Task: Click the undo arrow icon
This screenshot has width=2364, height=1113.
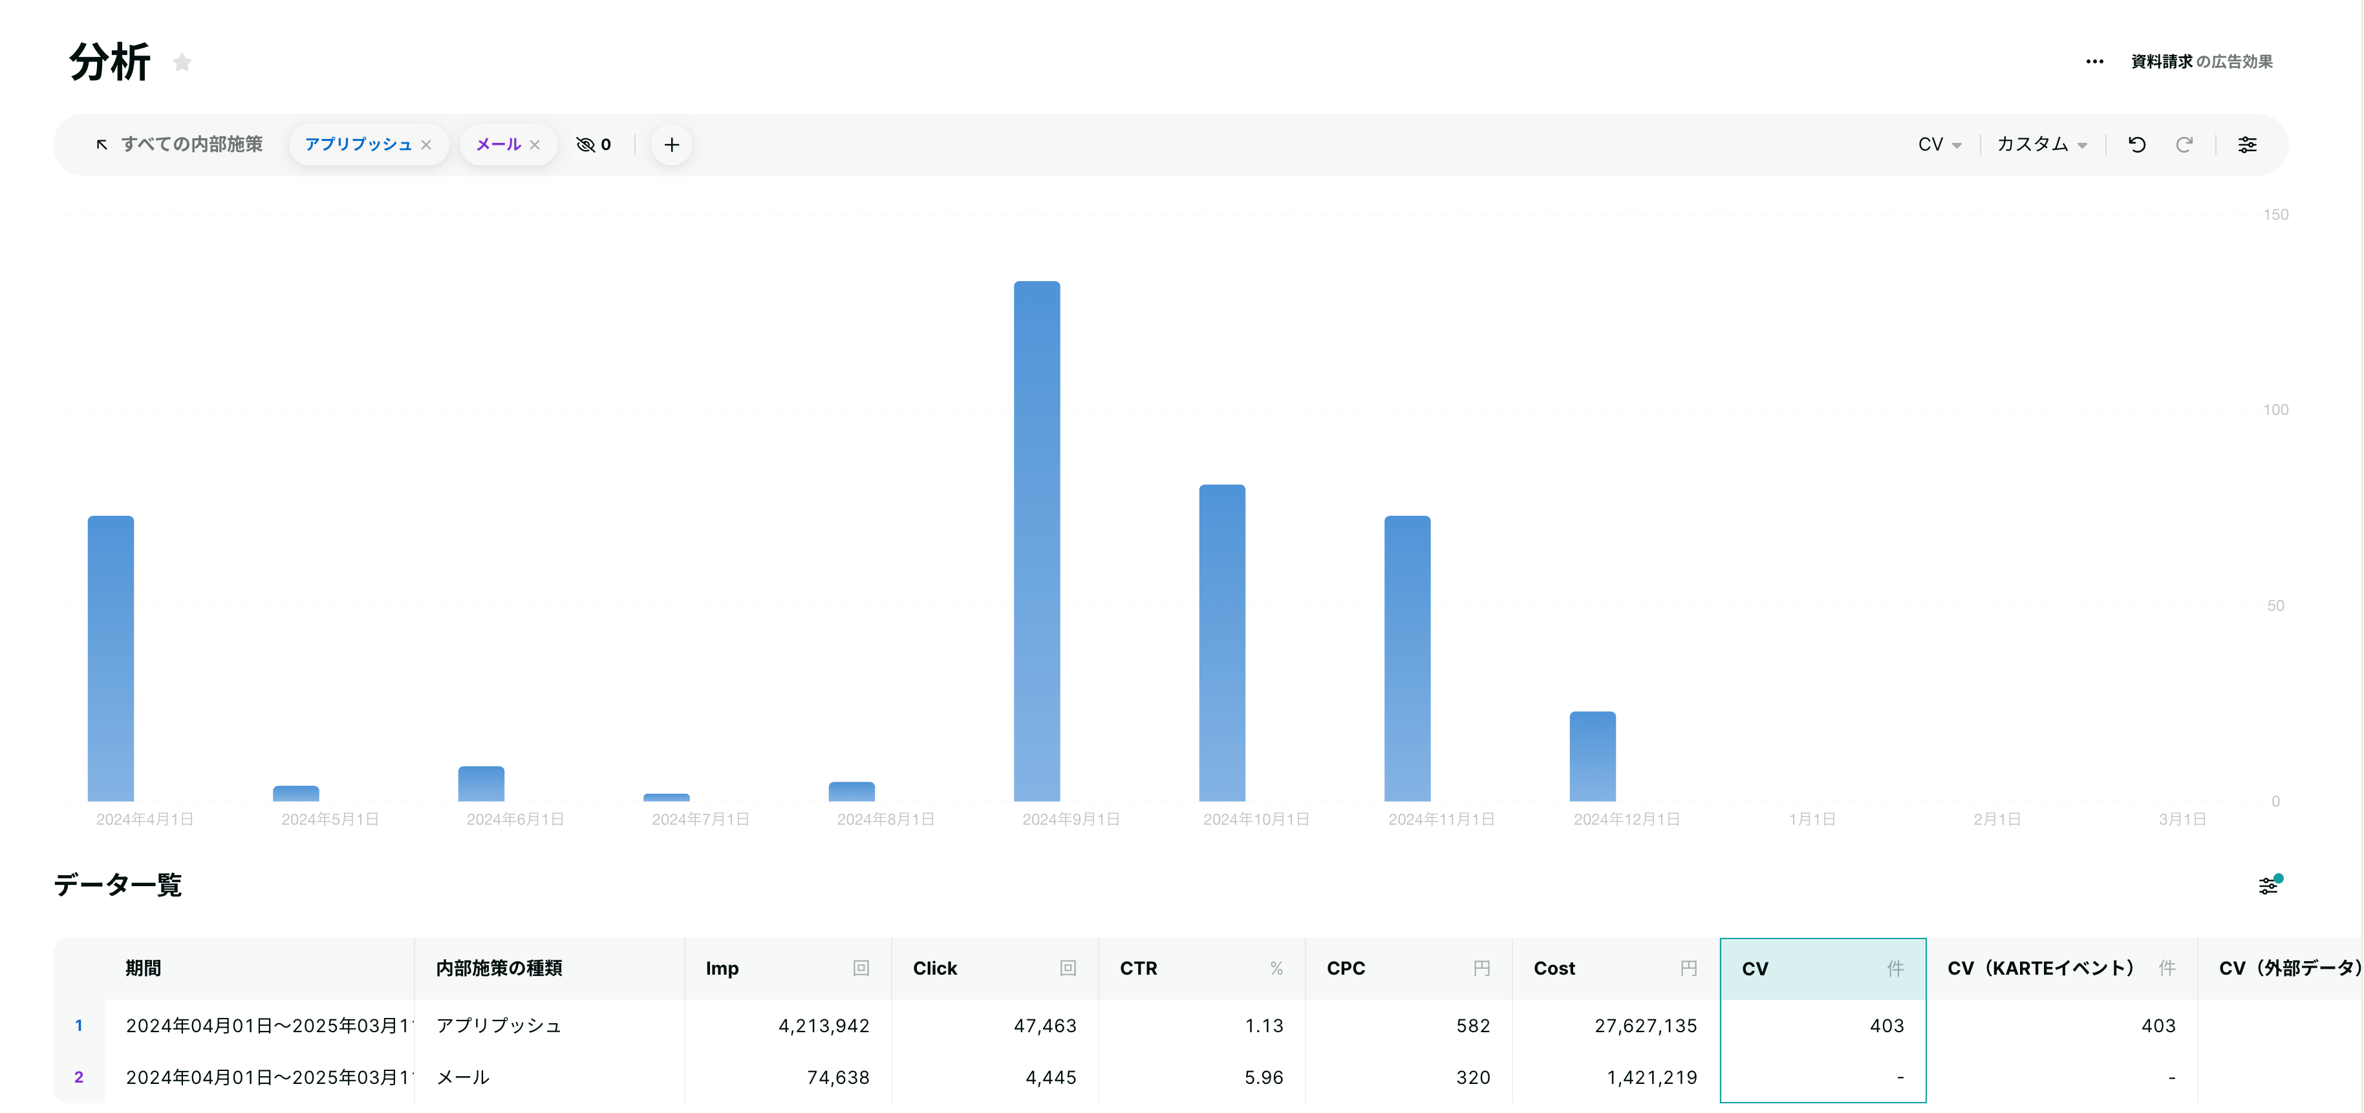Action: click(x=2136, y=144)
